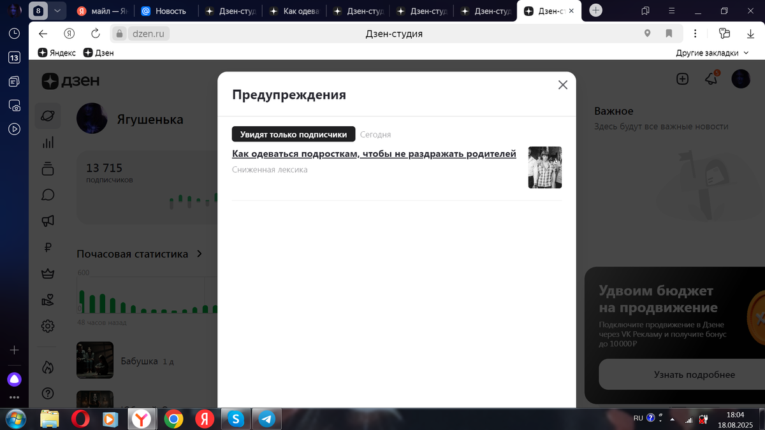Open crown sidebar icon
Image resolution: width=765 pixels, height=430 pixels.
pos(48,274)
